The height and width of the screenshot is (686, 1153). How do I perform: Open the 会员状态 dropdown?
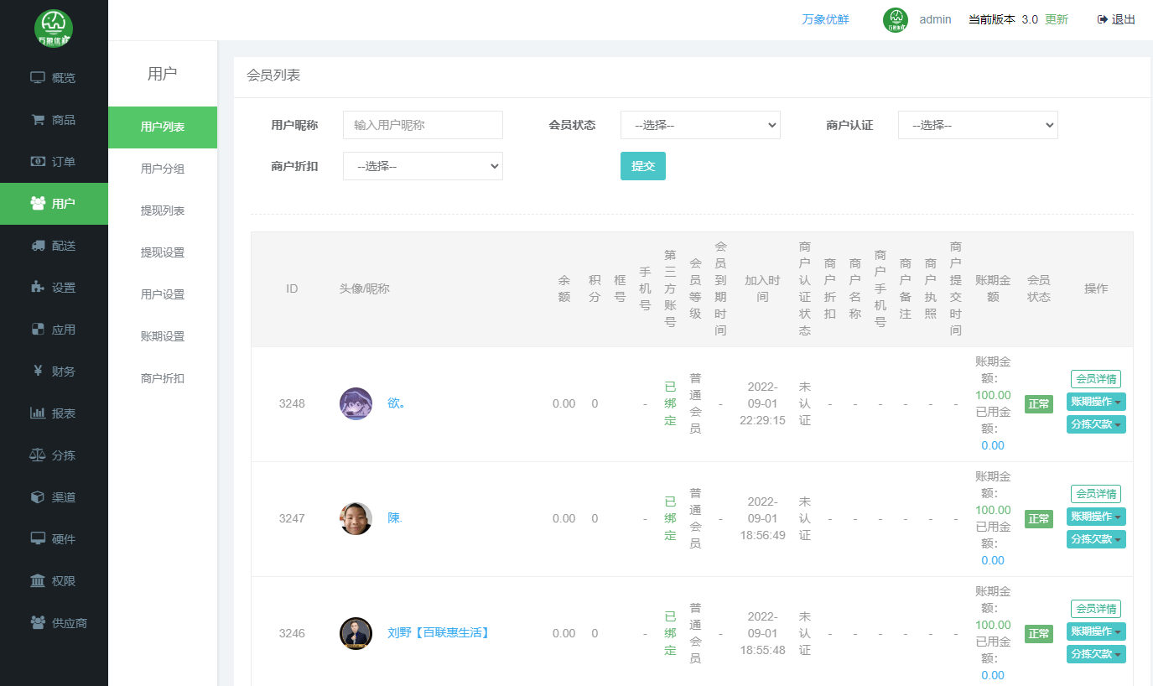(x=700, y=125)
